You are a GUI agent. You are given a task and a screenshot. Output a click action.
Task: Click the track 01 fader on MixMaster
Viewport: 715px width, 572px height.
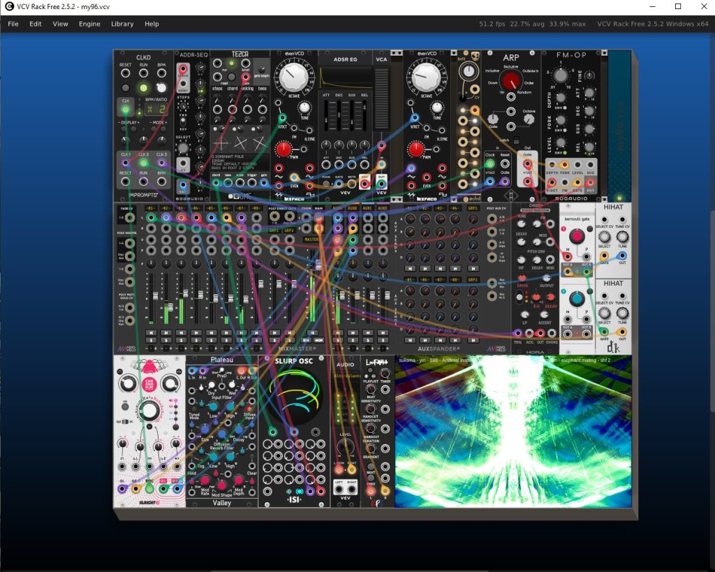(155, 296)
